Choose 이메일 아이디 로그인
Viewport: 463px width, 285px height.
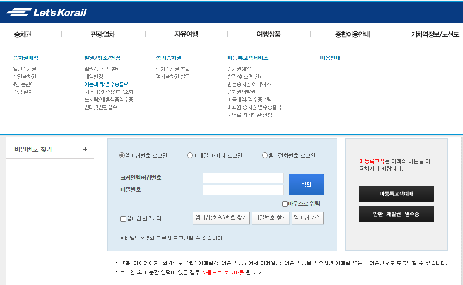(189, 155)
